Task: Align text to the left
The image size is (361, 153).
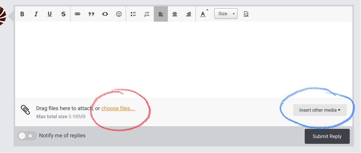Action: coord(161,14)
